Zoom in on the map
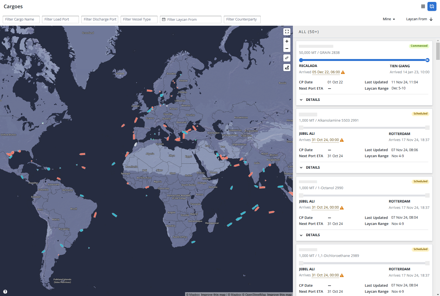Screen dimensions: 440x296 tap(287, 41)
